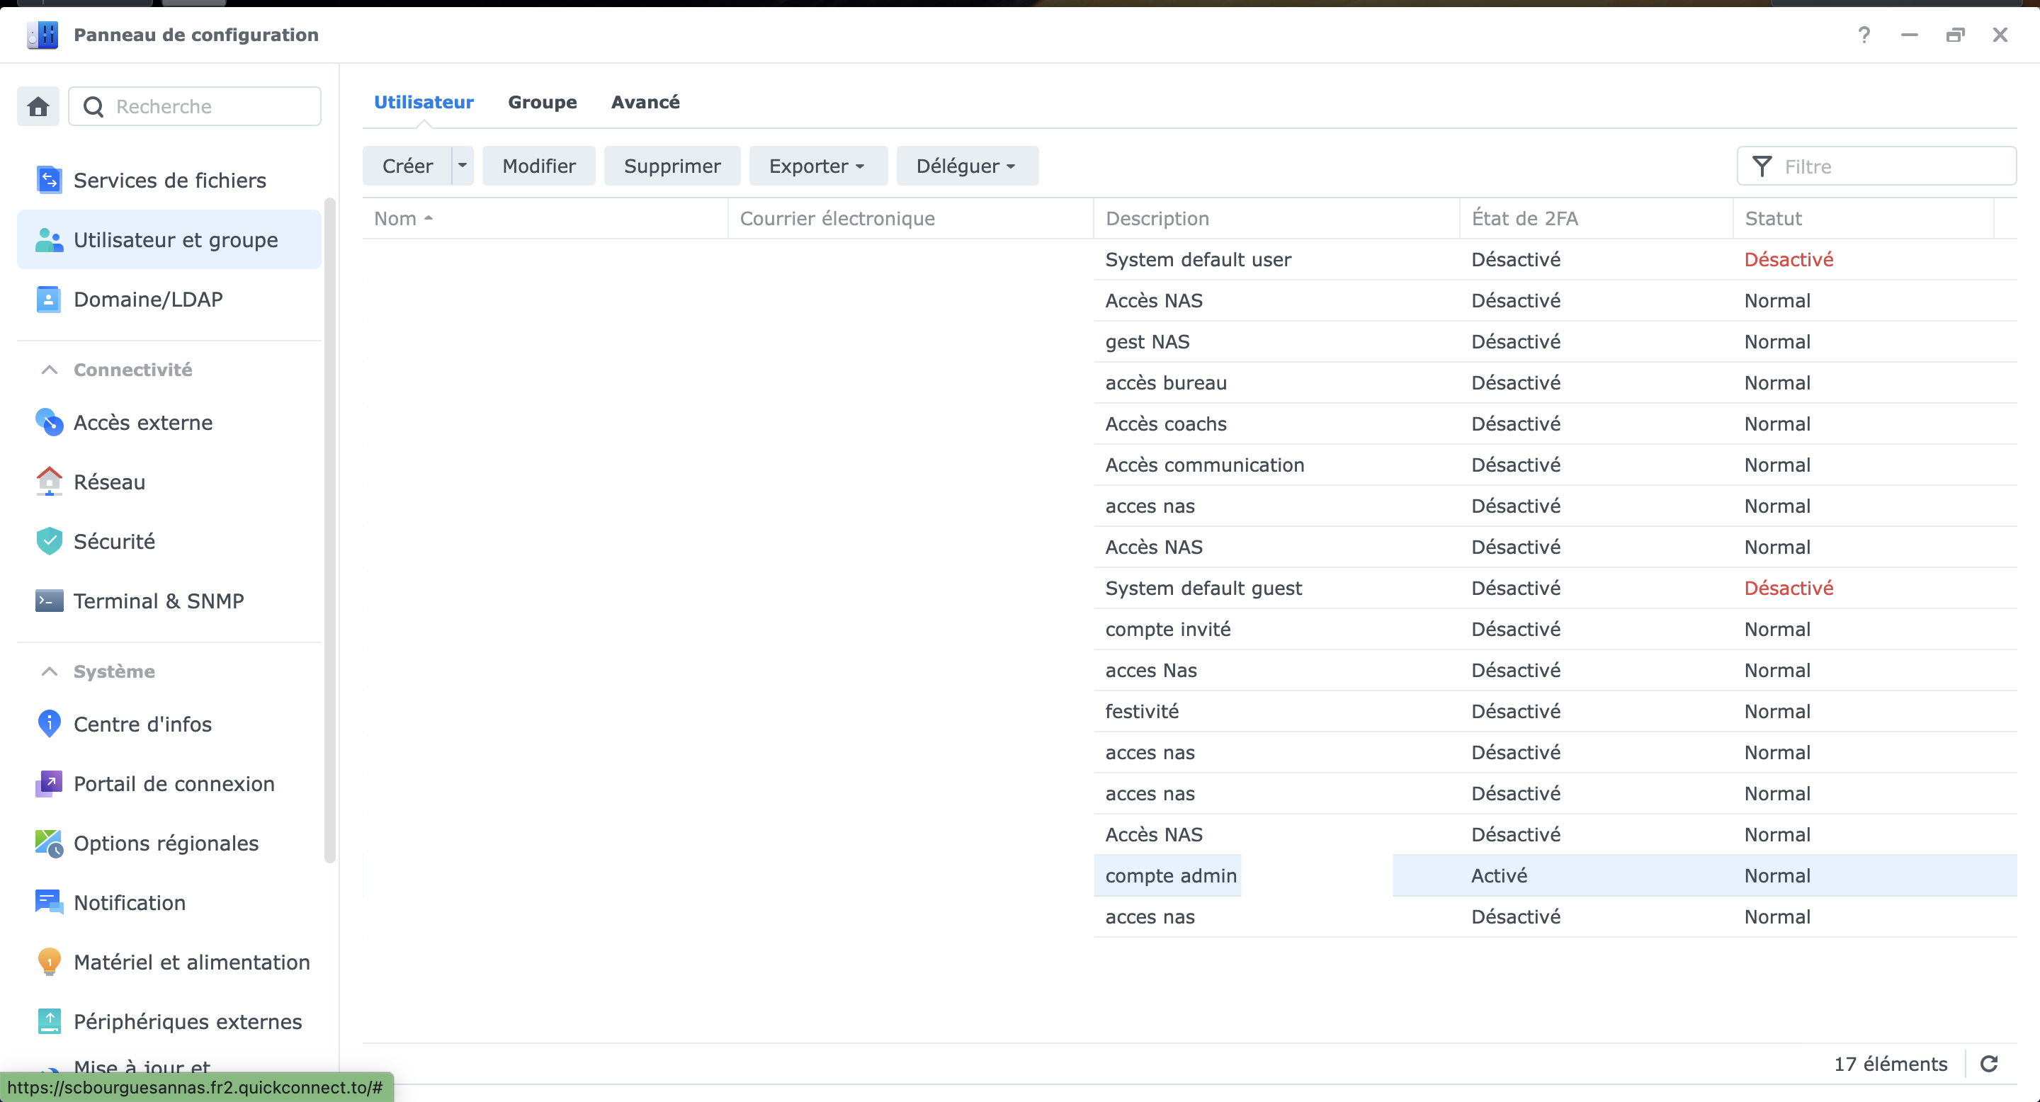Switch to the Groupe tab
This screenshot has width=2040, height=1102.
pos(543,102)
